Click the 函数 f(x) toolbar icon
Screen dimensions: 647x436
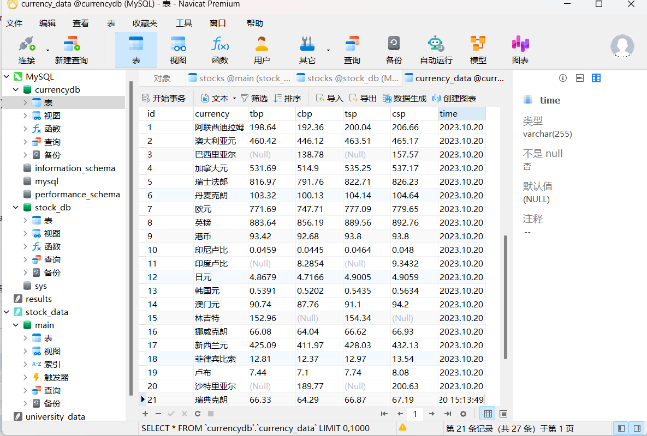click(220, 50)
